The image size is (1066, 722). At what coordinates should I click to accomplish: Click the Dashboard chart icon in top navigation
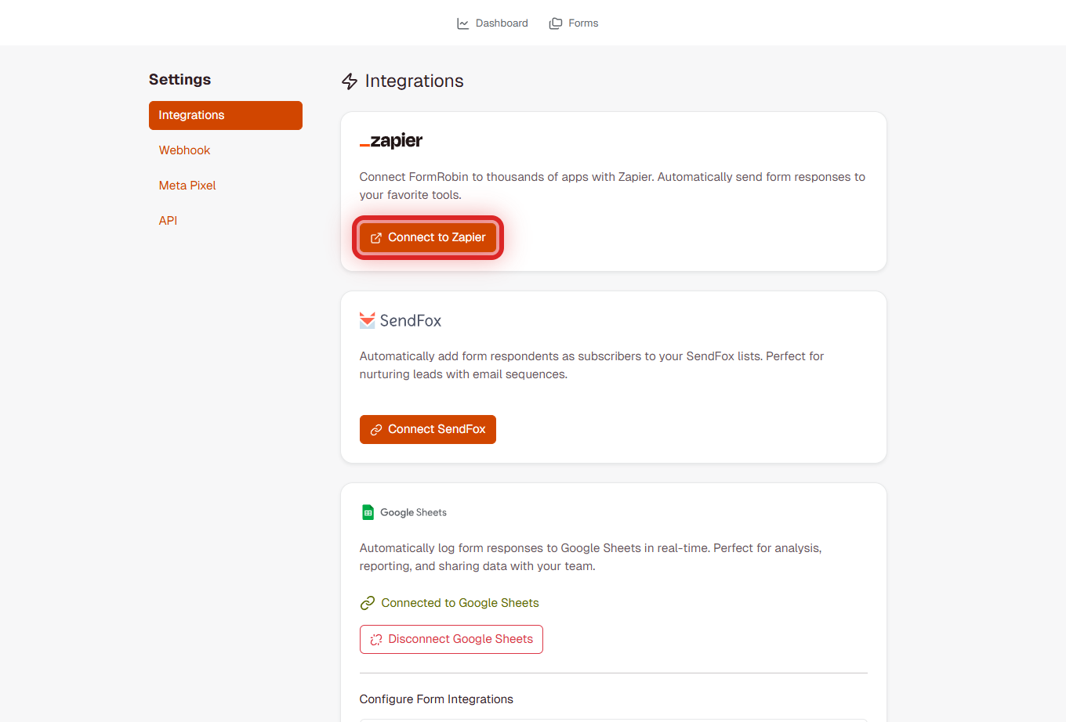462,23
